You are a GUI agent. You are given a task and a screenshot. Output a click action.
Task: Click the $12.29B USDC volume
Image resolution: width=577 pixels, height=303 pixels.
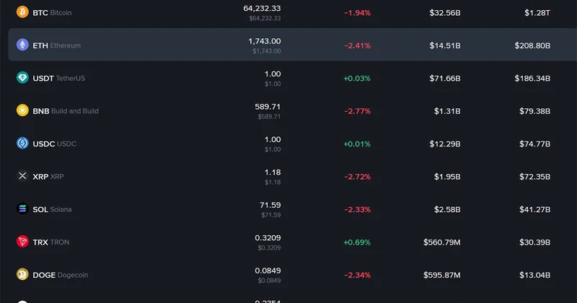click(445, 144)
